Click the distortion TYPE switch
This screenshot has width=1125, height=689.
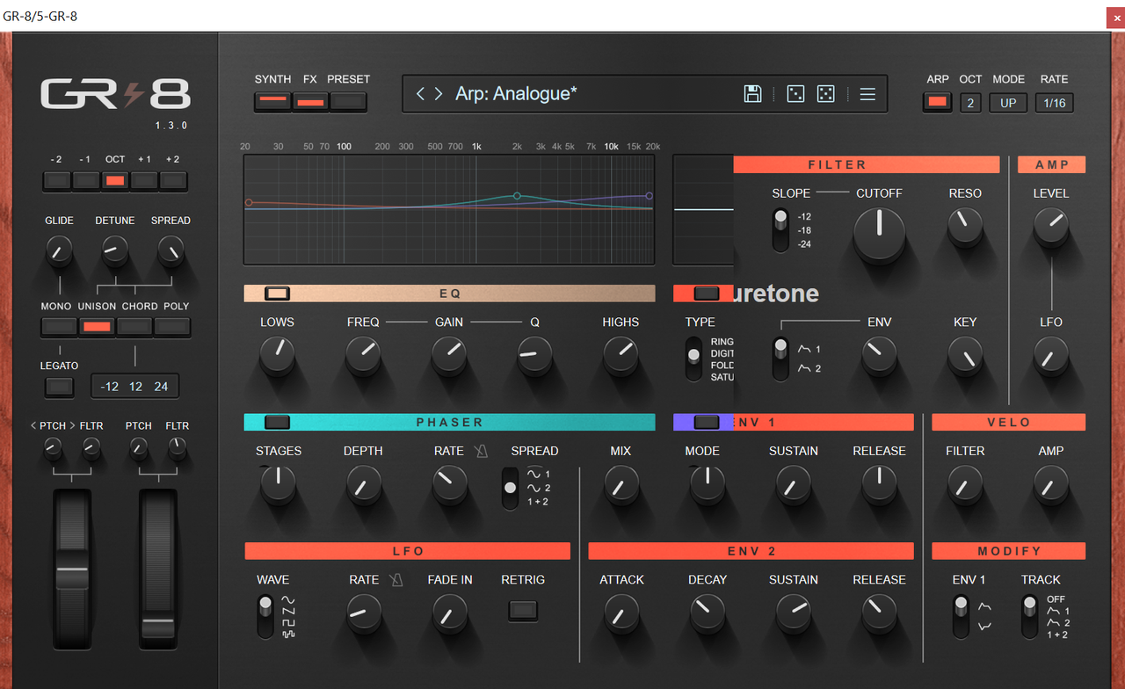[694, 359]
